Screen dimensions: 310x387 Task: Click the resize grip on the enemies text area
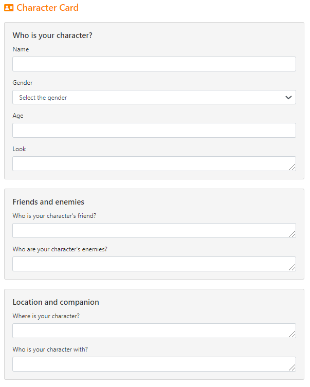click(292, 268)
